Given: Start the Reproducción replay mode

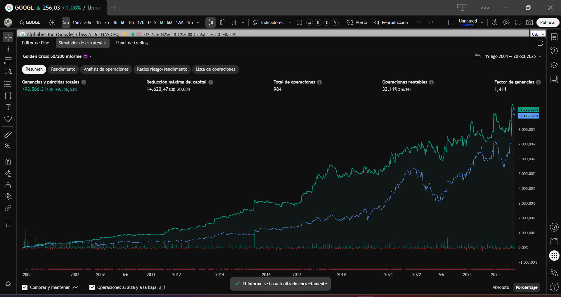Looking at the screenshot, I should tap(391, 22).
